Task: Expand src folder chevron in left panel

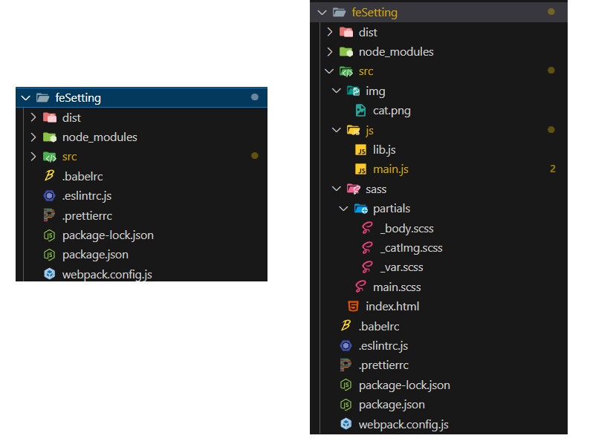Action: (x=33, y=156)
